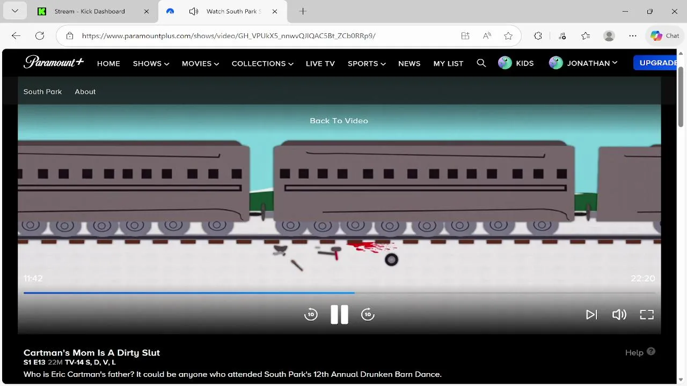Expand the SPORTS dropdown menu
This screenshot has height=386, width=687.
(x=367, y=63)
